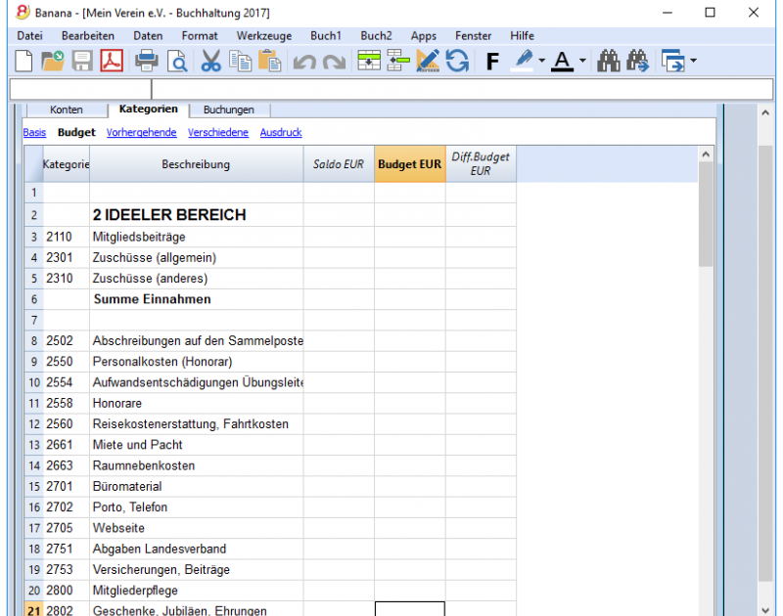Click the Saldo EUR column header

[339, 164]
